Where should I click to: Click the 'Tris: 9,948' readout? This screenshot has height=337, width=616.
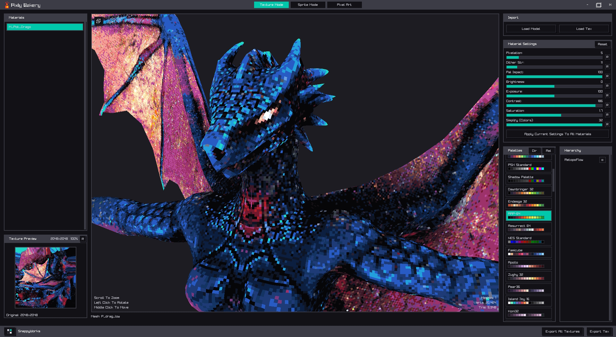coord(487,307)
